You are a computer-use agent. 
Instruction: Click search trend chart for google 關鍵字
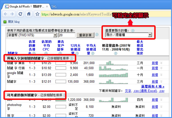(x=113, y=75)
